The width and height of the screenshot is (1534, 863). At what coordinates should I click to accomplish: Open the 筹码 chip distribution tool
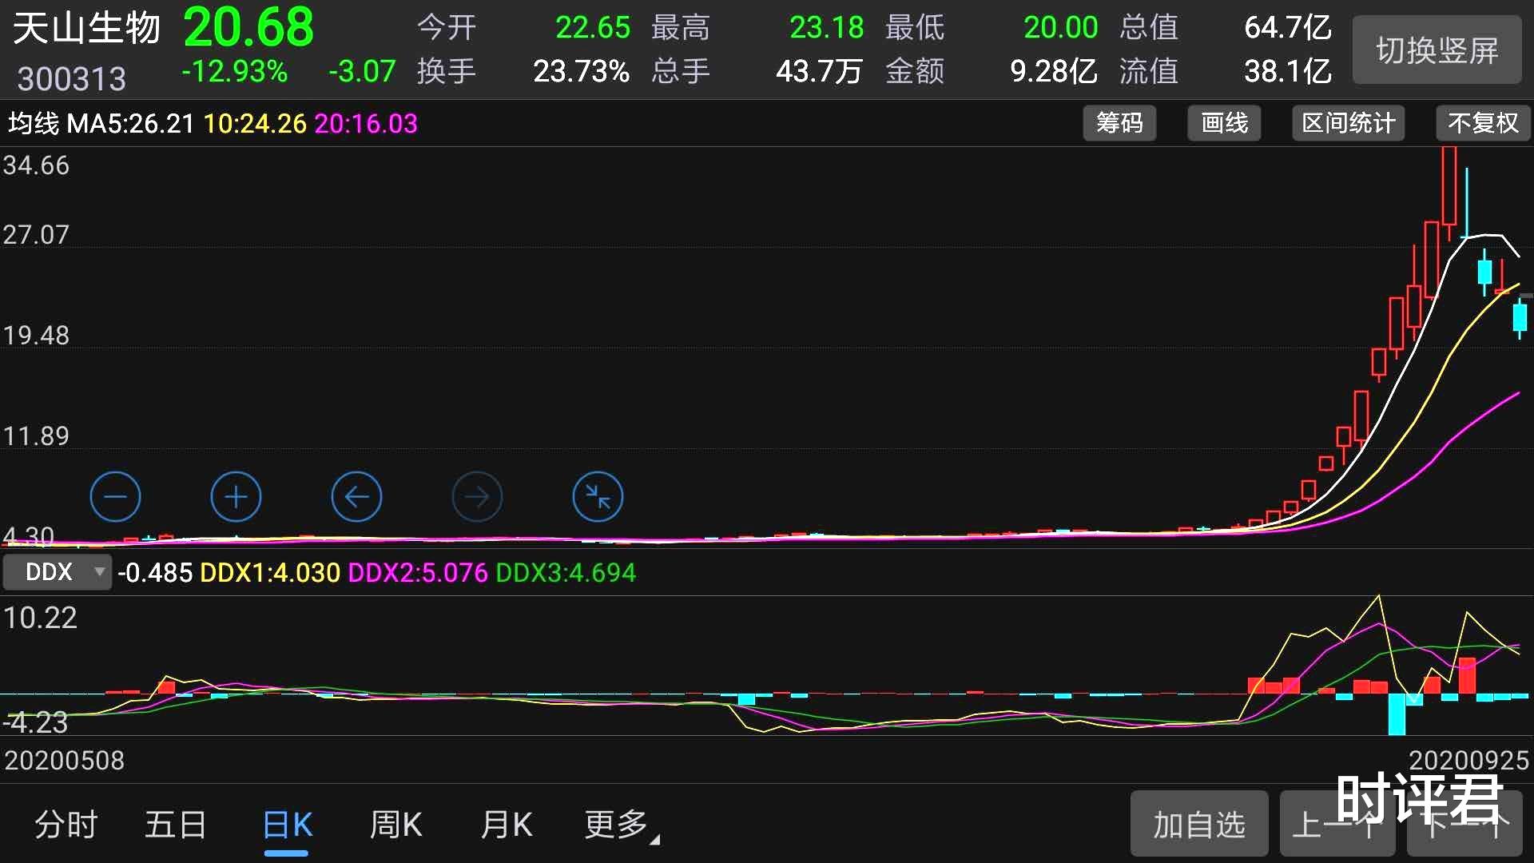(x=1119, y=123)
